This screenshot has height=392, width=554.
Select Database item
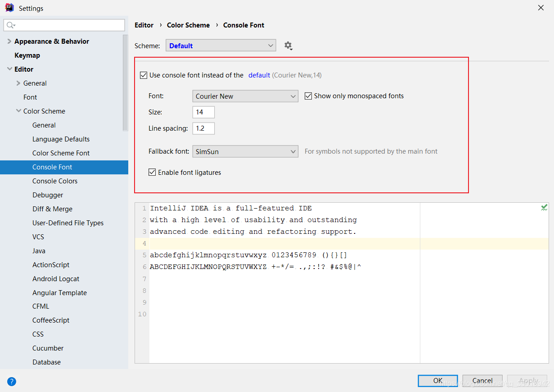(46, 362)
